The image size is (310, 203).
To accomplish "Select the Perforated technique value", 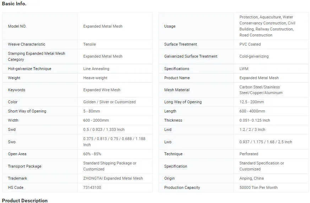I will tap(249, 154).
